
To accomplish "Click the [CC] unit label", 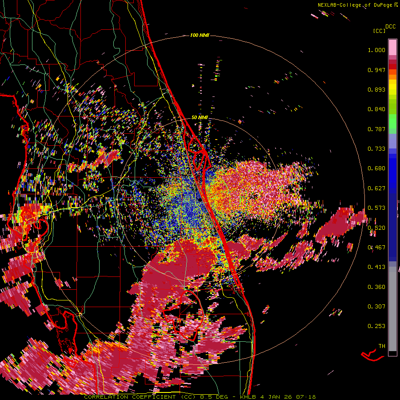I will tap(379, 31).
